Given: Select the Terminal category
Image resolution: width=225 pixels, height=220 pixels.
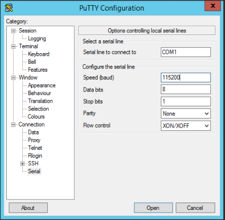Looking at the screenshot, I should click(28, 46).
